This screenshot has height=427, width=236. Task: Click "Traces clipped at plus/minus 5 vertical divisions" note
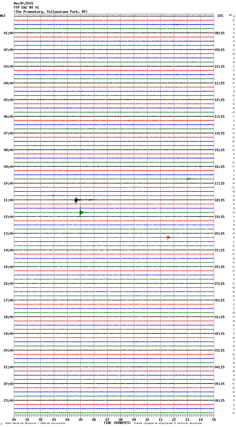(x=168, y=423)
